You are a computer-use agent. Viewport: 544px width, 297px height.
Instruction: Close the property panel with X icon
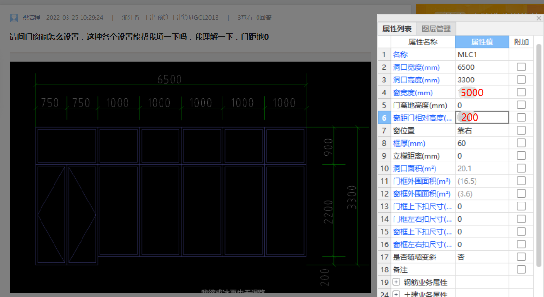coord(538,18)
